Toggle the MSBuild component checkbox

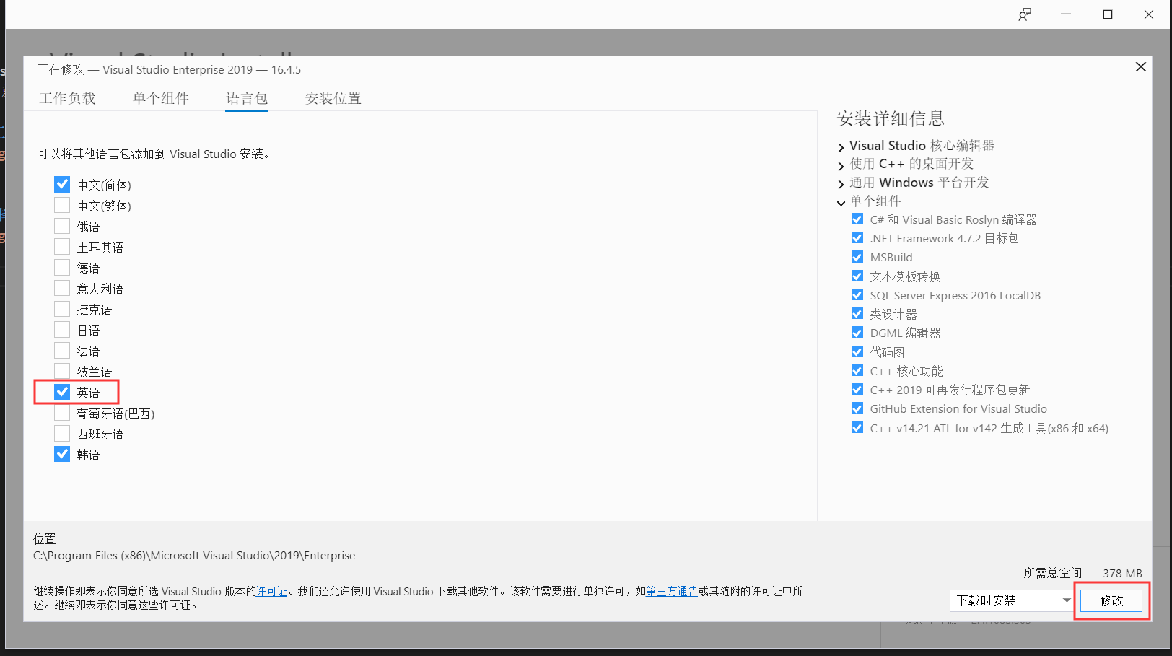click(857, 257)
